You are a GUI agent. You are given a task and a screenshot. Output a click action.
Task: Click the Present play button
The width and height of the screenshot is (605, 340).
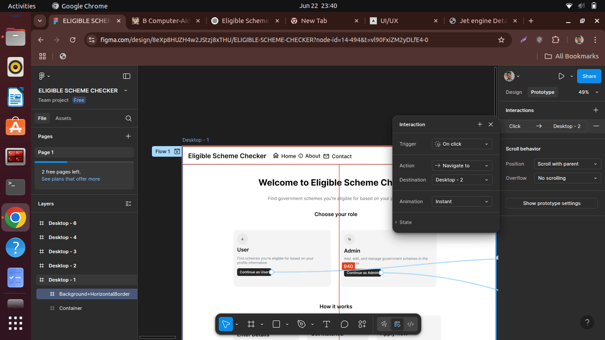[561, 76]
